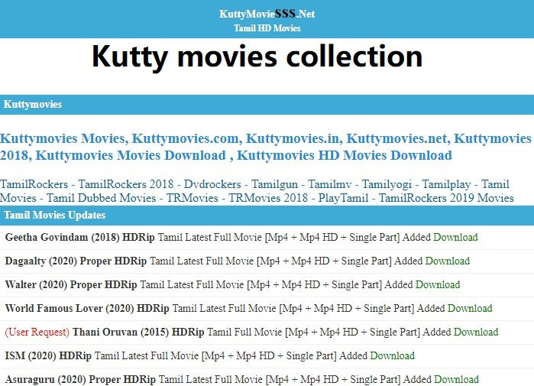Open the TamilRockers 2018 link

(126, 184)
